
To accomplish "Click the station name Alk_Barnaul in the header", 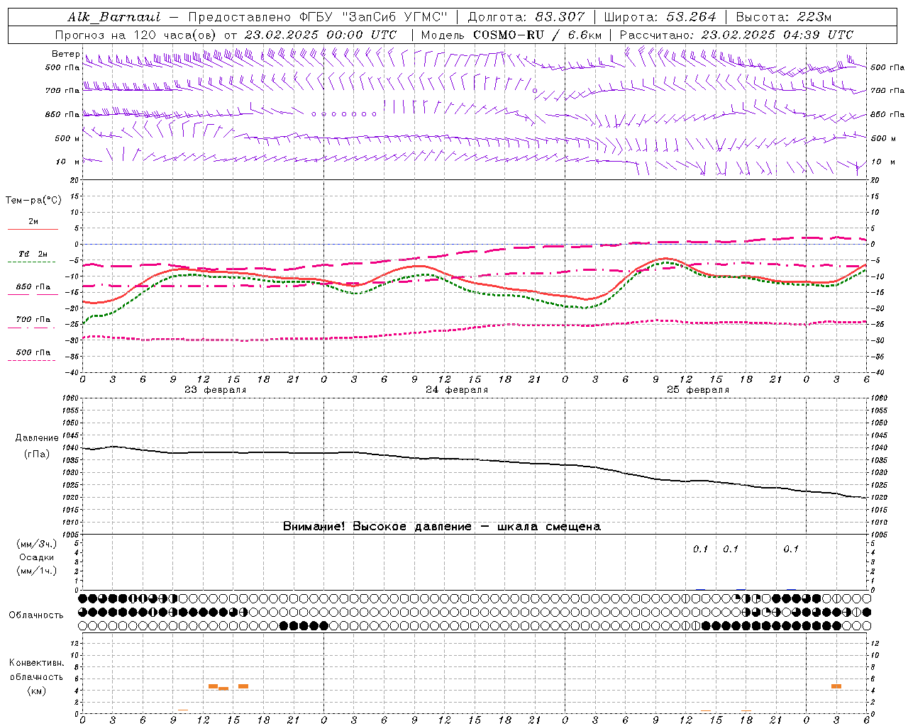I will click(x=114, y=17).
